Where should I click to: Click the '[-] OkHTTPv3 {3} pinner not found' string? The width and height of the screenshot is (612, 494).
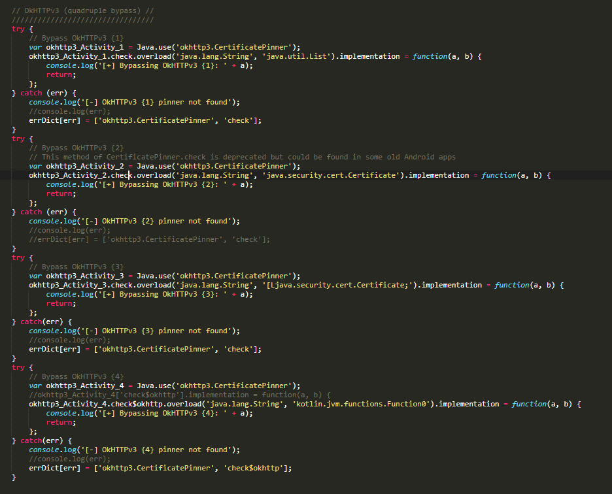(156, 331)
